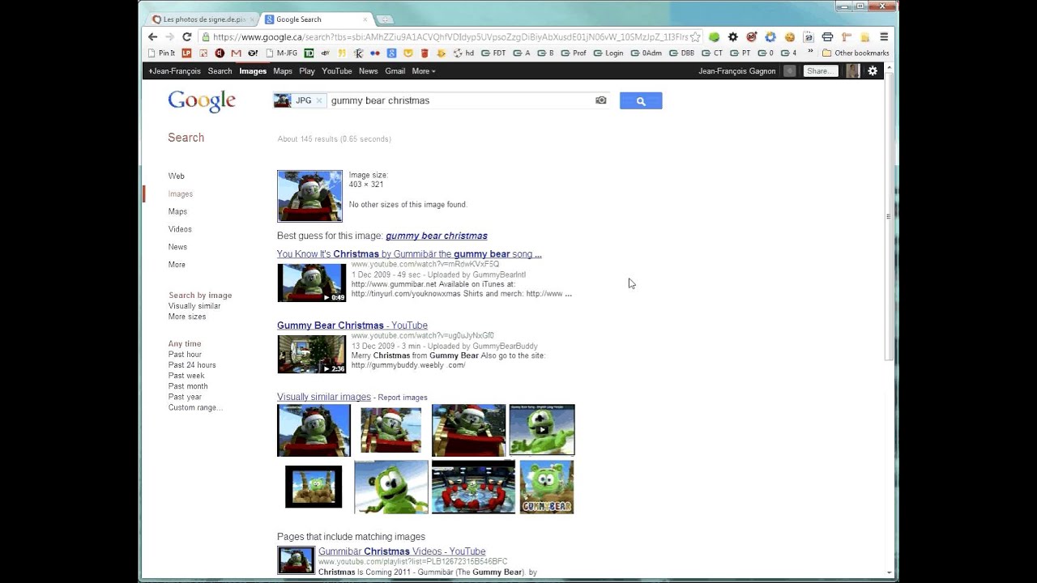
Task: Open a new tab with the new-tab button
Action: 385,19
